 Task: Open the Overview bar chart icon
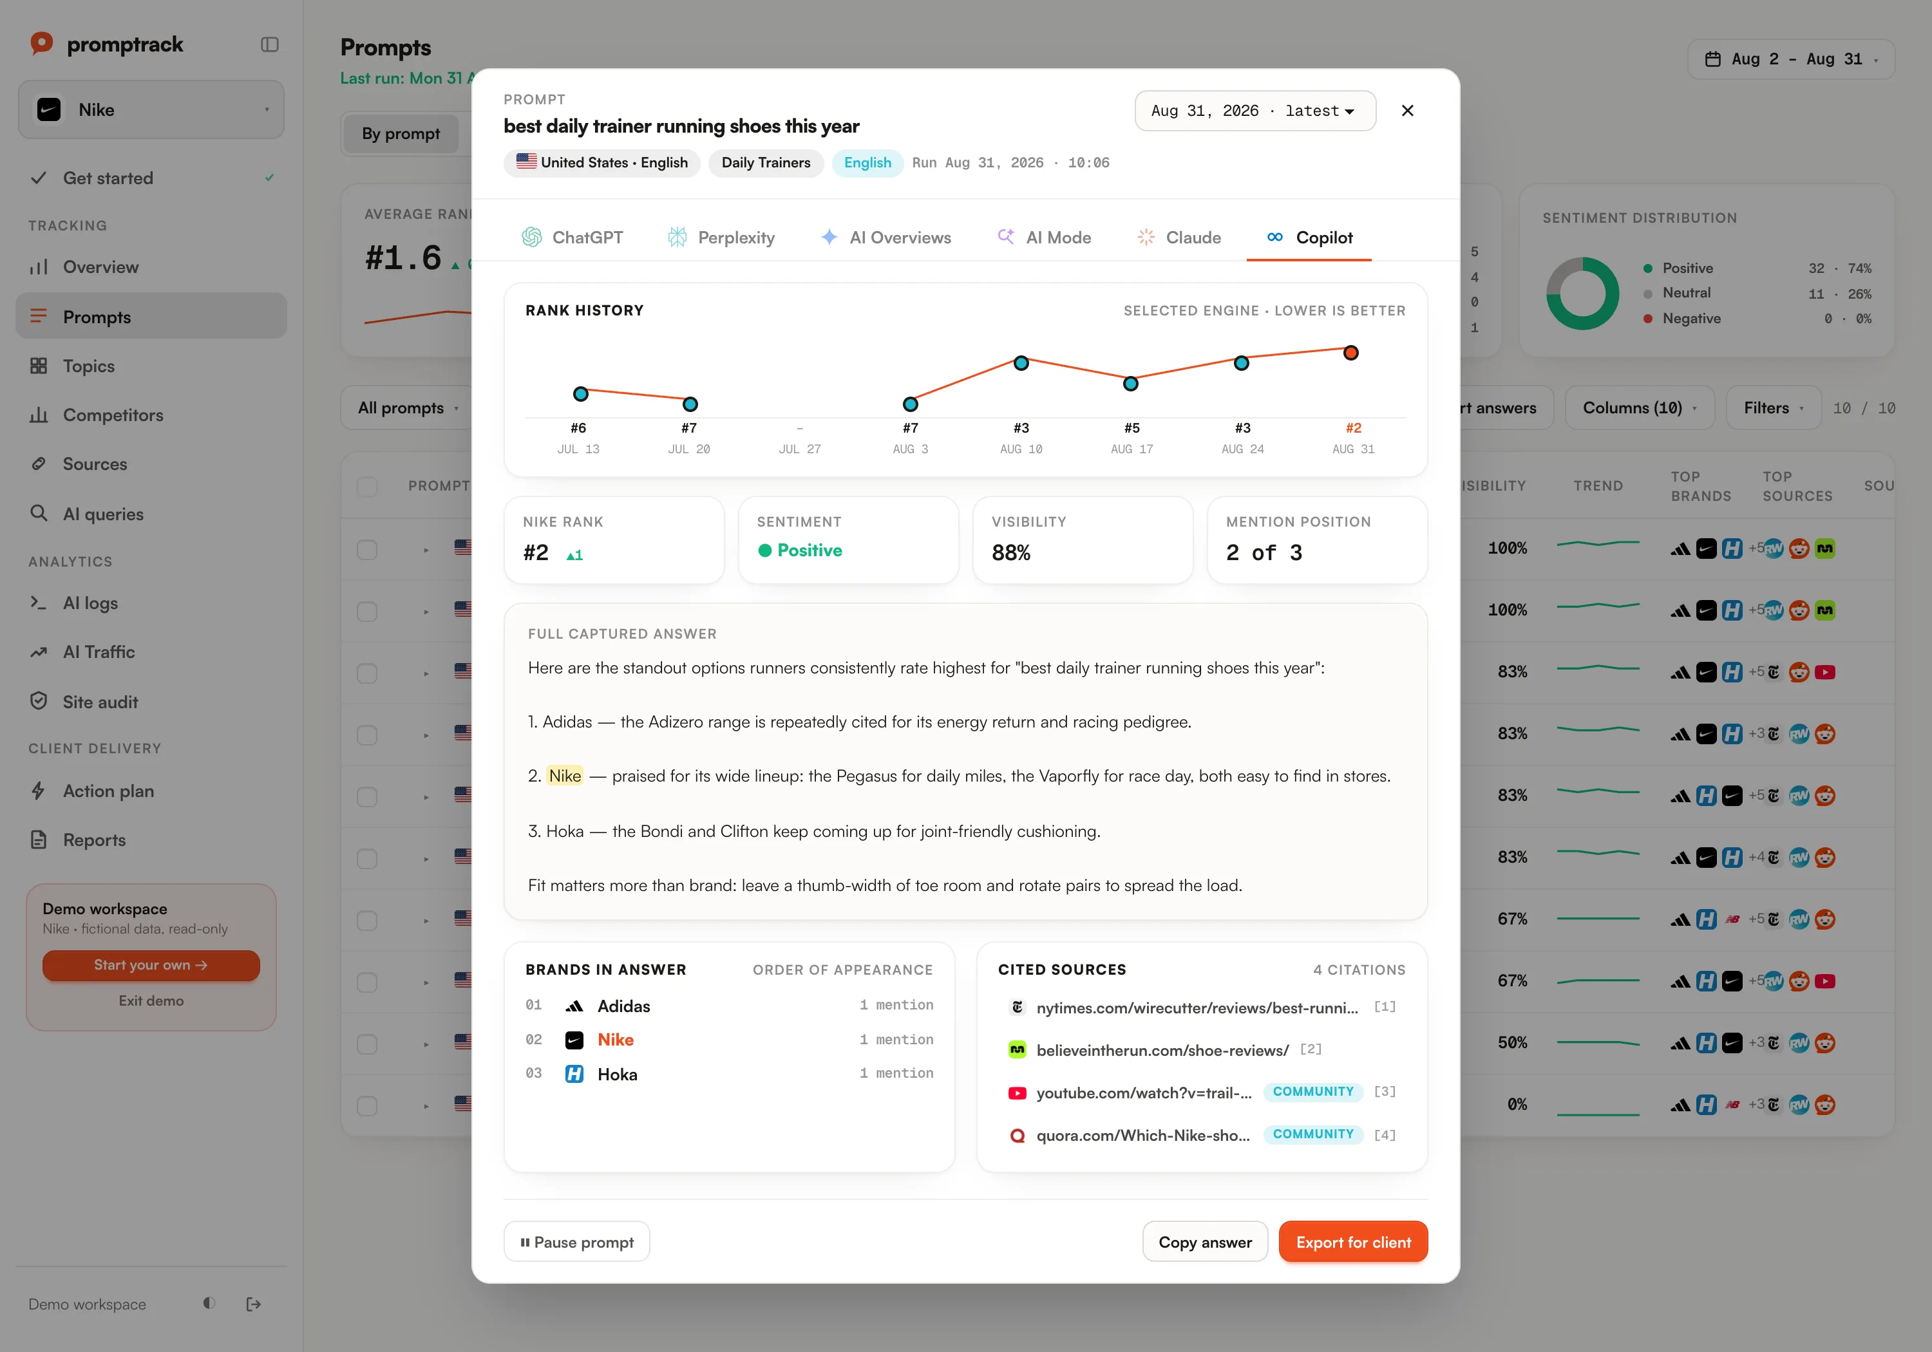tap(39, 267)
